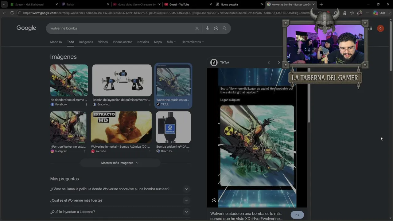
Task: Select the 'Todo' results tab
Action: tap(71, 42)
